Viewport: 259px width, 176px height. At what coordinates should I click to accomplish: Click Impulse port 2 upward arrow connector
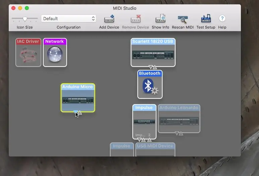[x=149, y=140]
